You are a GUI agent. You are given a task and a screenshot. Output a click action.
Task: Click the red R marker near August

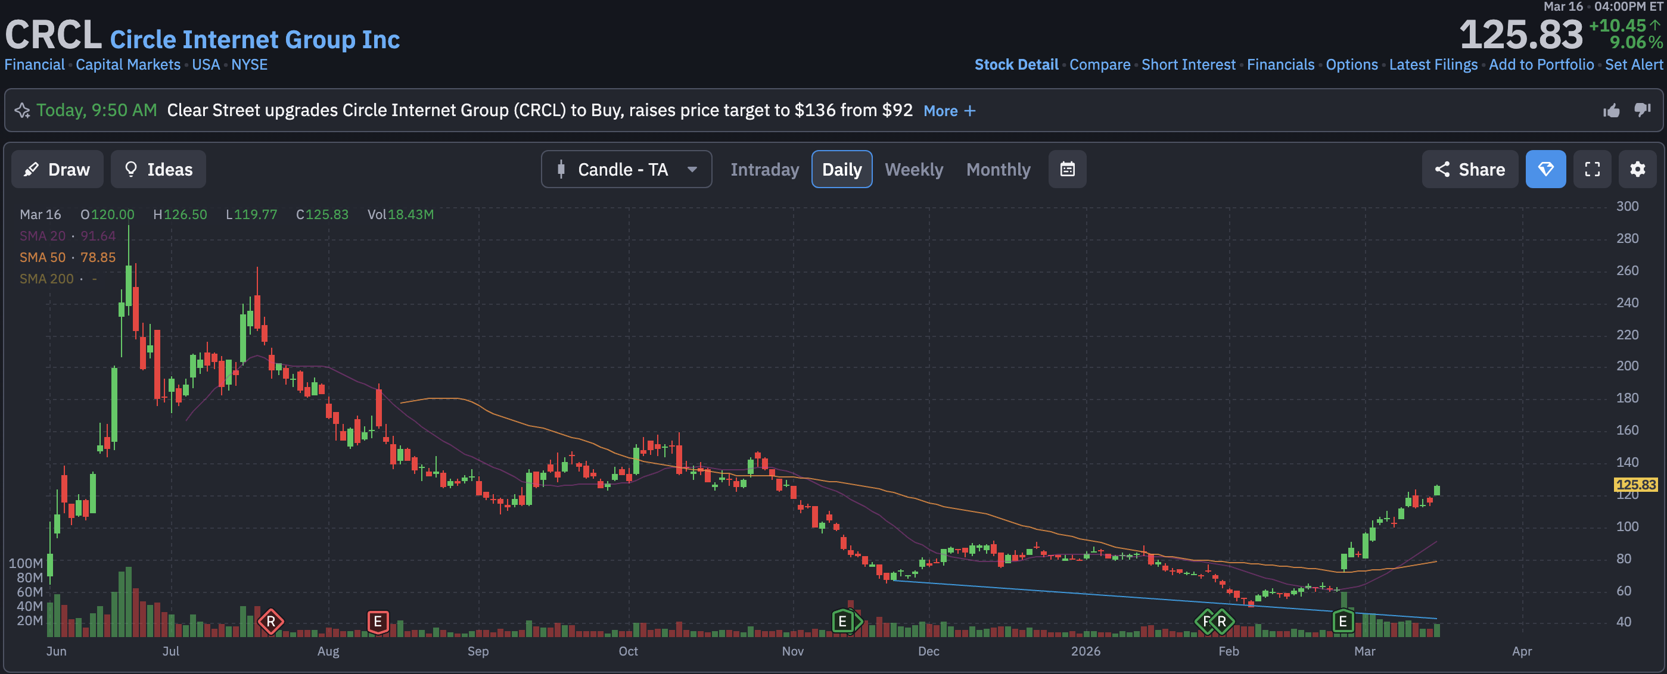[270, 622]
